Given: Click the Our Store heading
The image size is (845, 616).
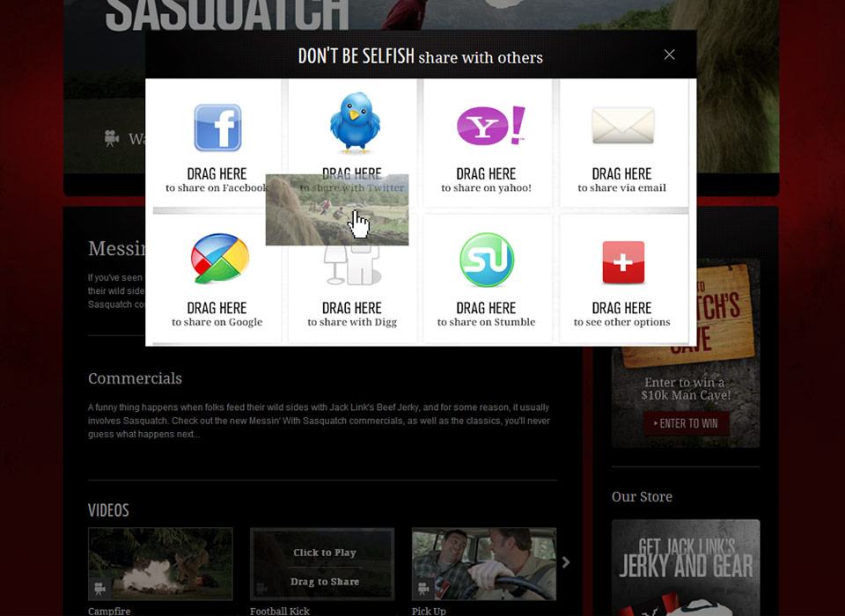Looking at the screenshot, I should (x=642, y=497).
